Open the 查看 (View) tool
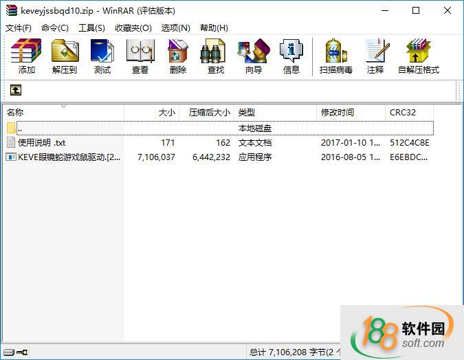Screen dimensions: 464x360 pos(140,56)
